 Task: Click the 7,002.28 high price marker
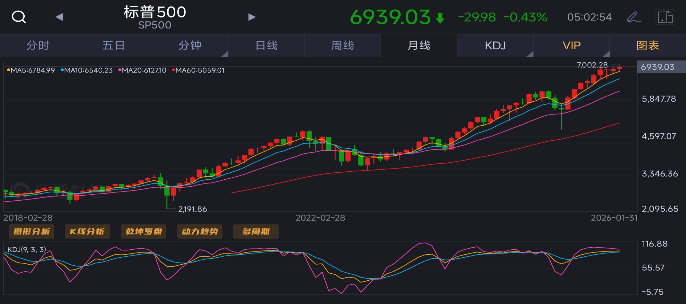[592, 65]
